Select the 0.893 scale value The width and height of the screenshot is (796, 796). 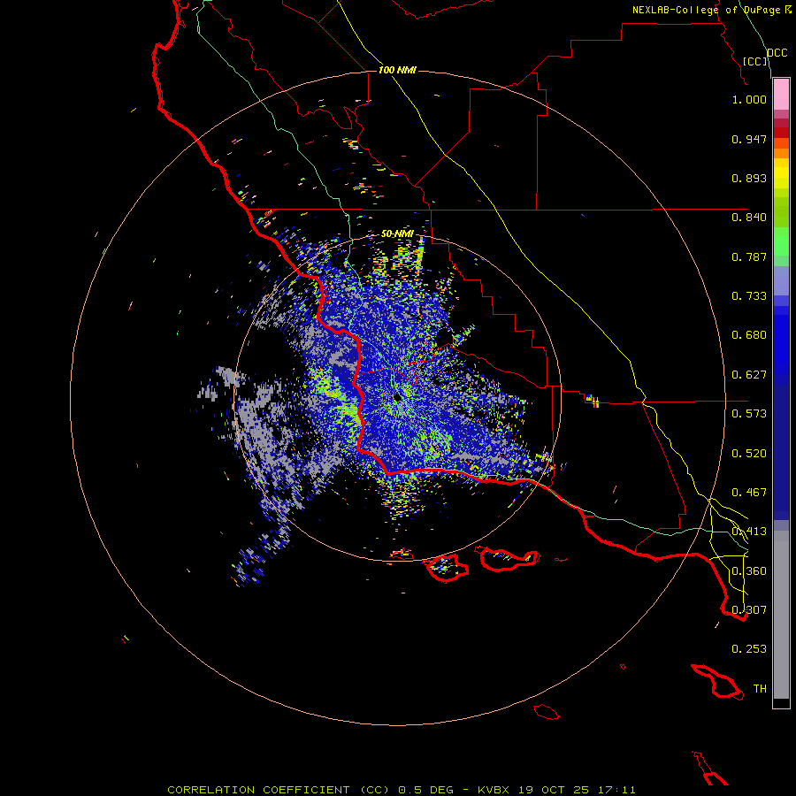[x=749, y=178]
